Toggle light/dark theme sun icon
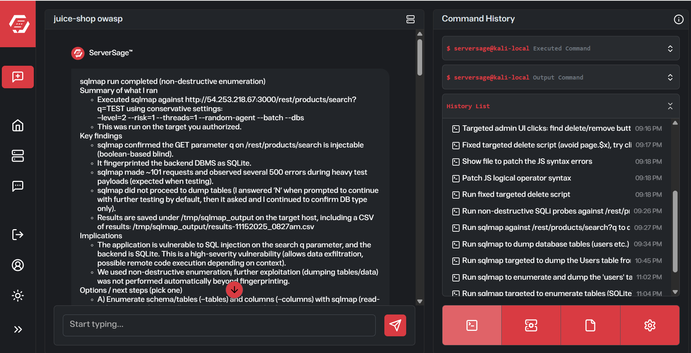The image size is (691, 353). (18, 296)
